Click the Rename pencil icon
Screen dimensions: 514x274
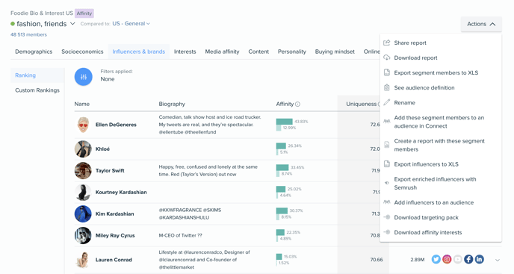[387, 102]
